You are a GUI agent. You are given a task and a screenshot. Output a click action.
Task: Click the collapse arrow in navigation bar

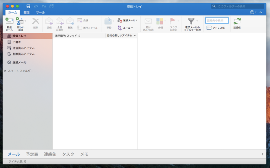pyautogui.click(x=263, y=154)
